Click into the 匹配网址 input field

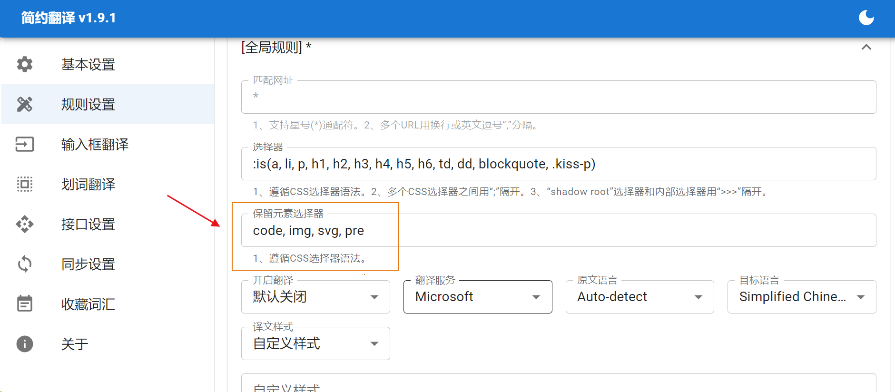pyautogui.click(x=558, y=97)
